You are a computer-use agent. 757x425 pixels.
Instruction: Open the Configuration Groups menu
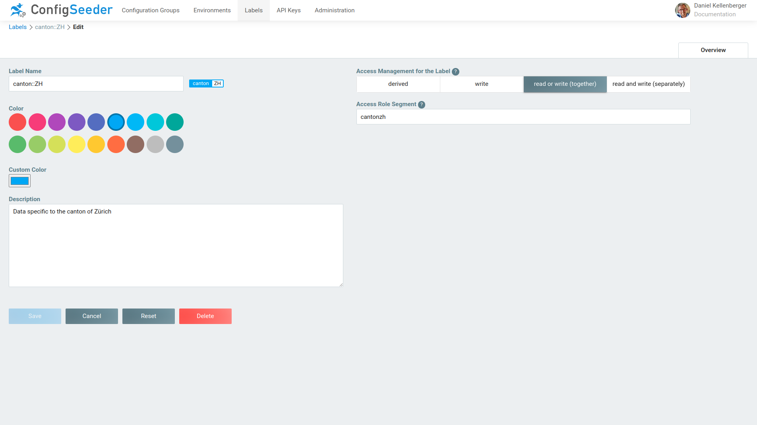point(151,10)
